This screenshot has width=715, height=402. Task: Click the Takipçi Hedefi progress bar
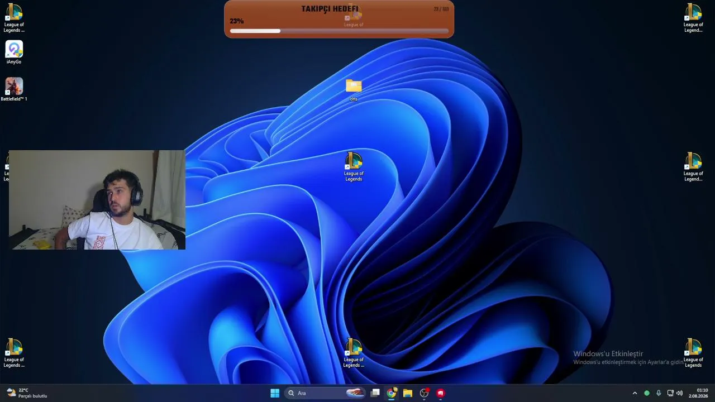[339, 31]
